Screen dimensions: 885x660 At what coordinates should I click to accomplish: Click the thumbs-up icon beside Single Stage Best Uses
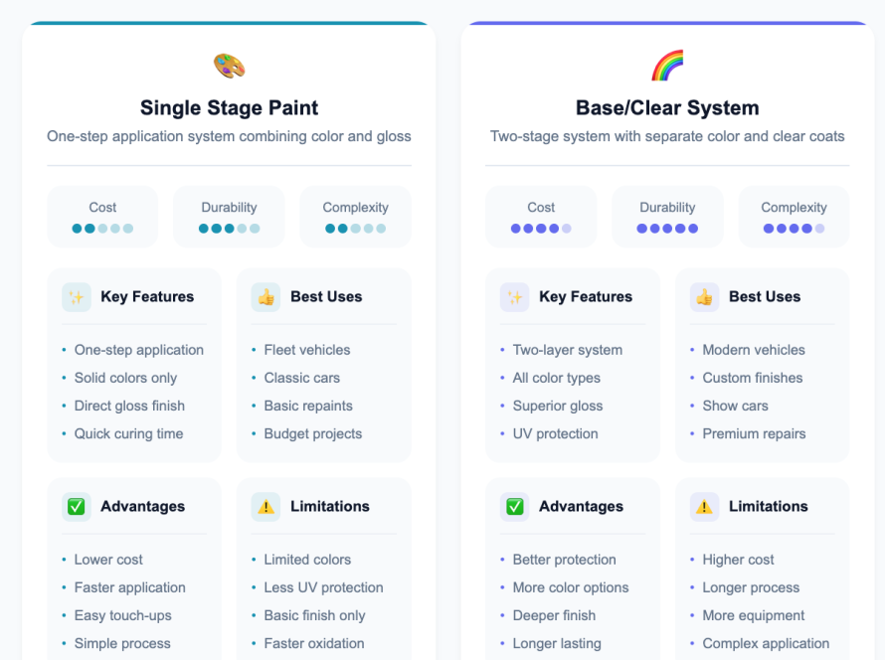tap(265, 296)
